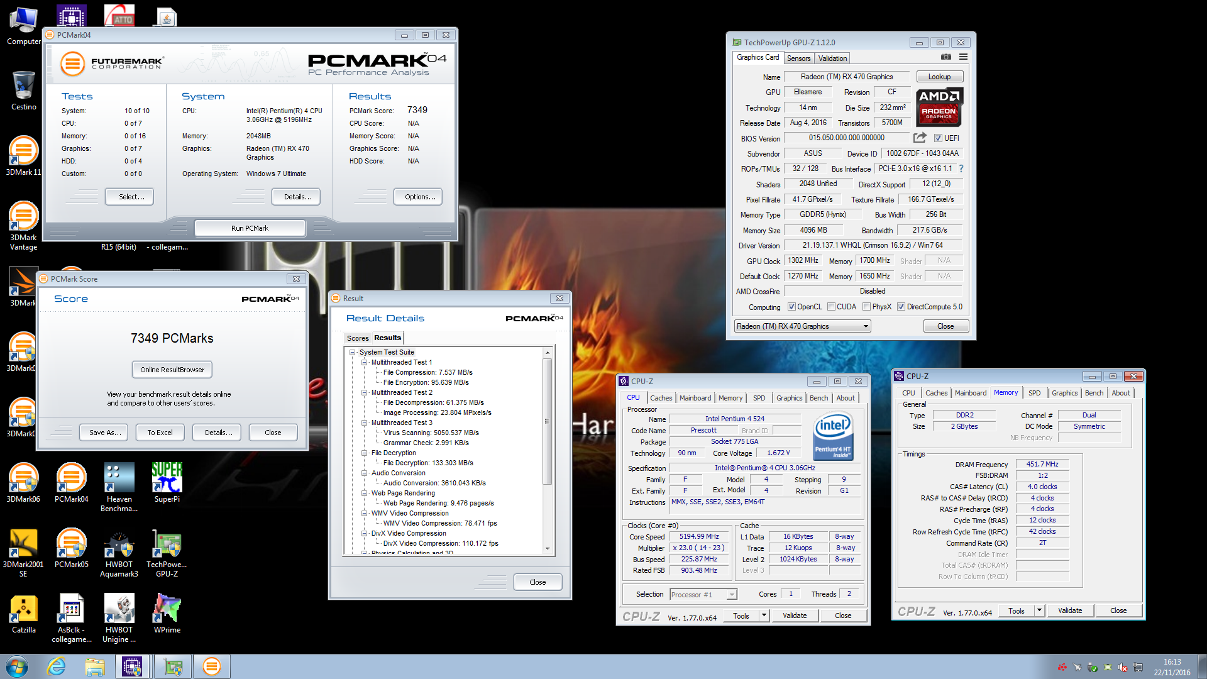The width and height of the screenshot is (1207, 679).
Task: Click the Bus Interface question mark icon
Action: coord(961,168)
